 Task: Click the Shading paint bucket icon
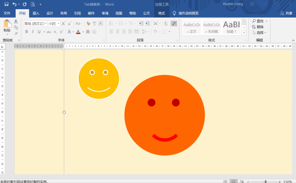tap(155, 32)
